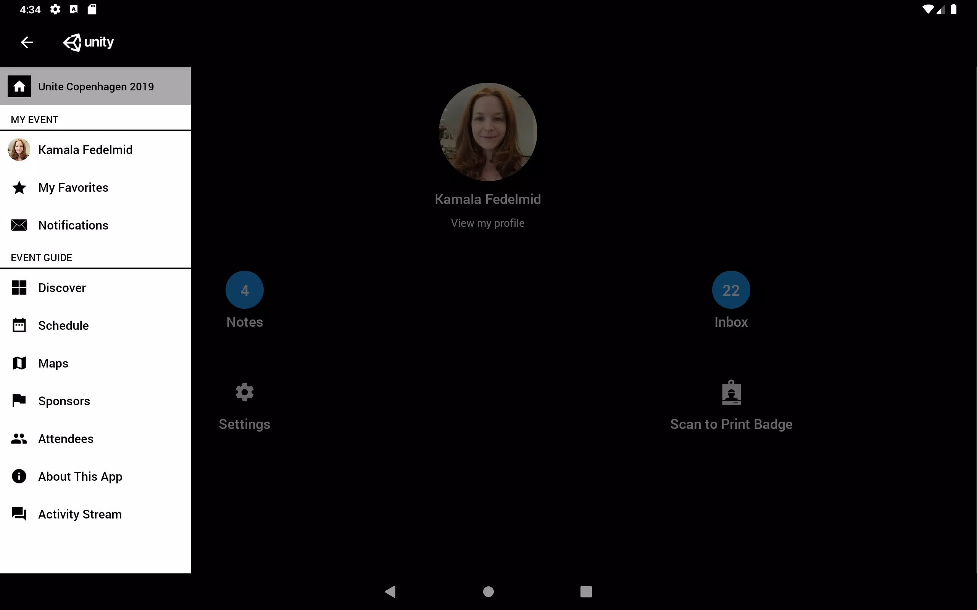977x610 pixels.
Task: Open Maps from the drawer menu
Action: pyautogui.click(x=95, y=363)
